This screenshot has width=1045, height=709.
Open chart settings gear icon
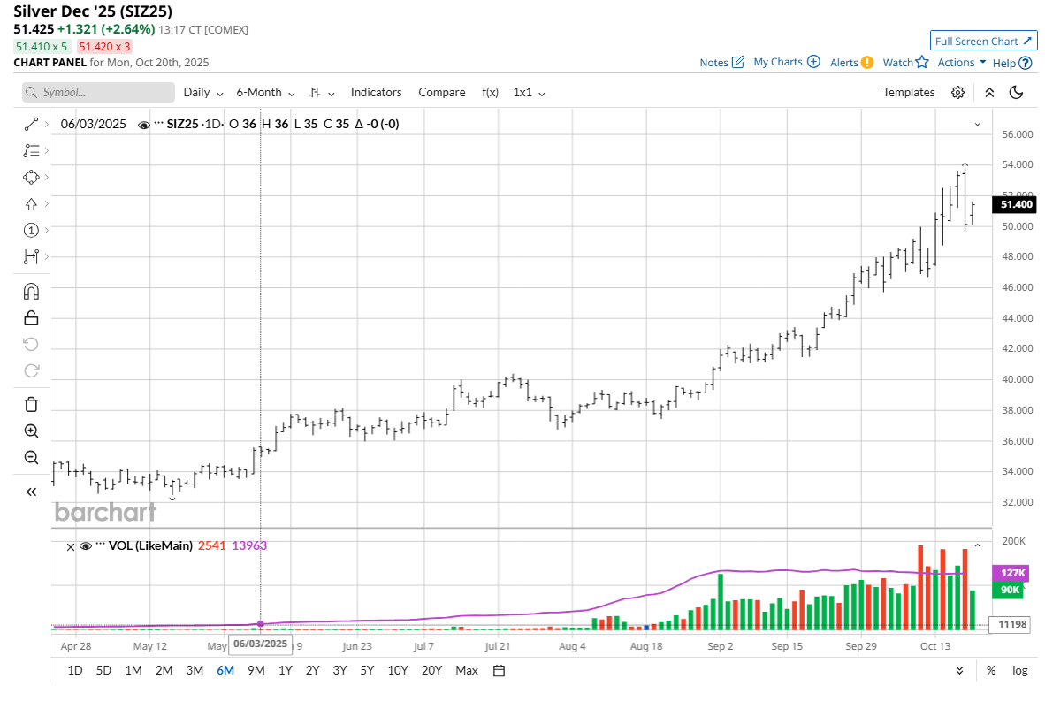coord(957,93)
